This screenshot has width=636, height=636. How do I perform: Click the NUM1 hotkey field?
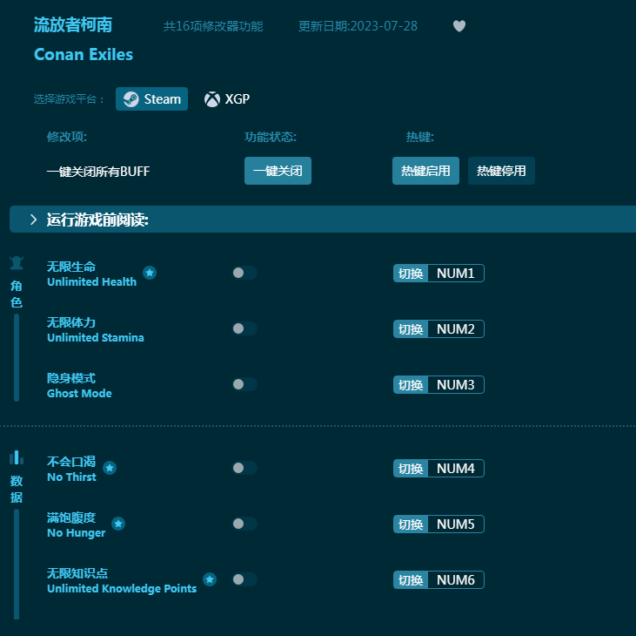coord(456,274)
